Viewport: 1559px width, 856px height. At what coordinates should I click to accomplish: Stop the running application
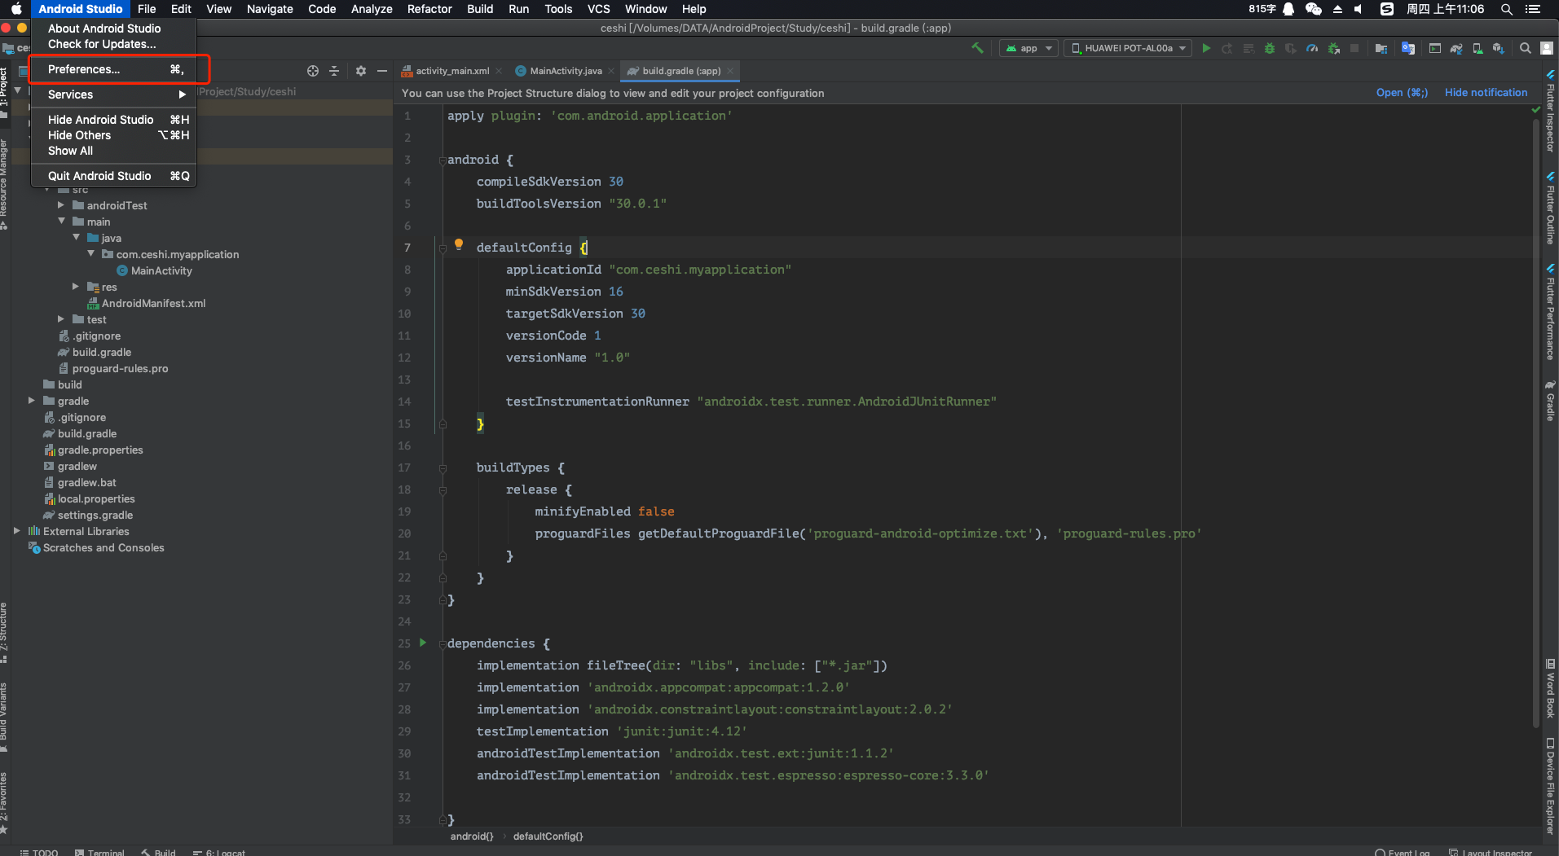click(x=1354, y=48)
